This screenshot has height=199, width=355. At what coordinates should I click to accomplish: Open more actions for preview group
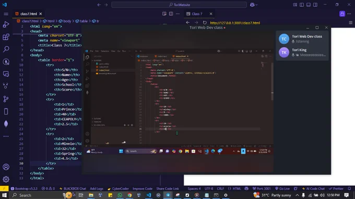point(349,14)
